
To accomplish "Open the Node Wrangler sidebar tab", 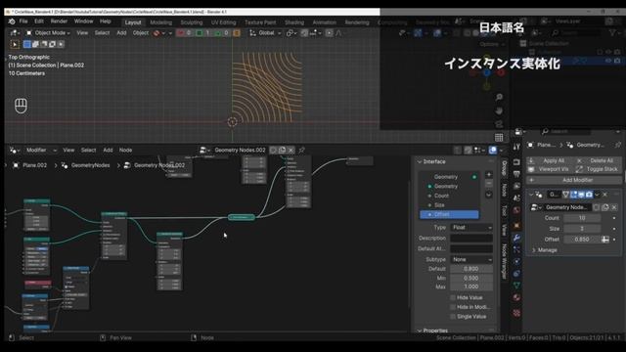I will click(505, 261).
